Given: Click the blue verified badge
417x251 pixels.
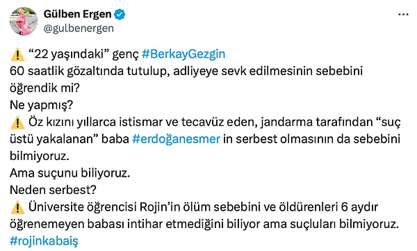Looking at the screenshot, I should [120, 14].
